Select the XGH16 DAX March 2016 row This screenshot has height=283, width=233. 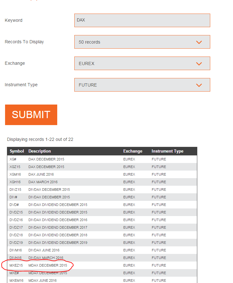pos(15,182)
